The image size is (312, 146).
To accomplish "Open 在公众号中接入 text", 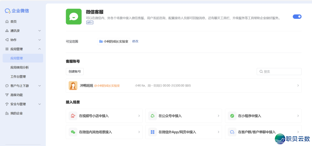I will (170, 116).
